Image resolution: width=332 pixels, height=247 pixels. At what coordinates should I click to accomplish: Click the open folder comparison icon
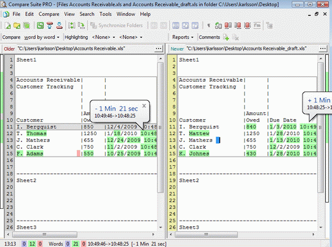pyautogui.click(x=17, y=26)
